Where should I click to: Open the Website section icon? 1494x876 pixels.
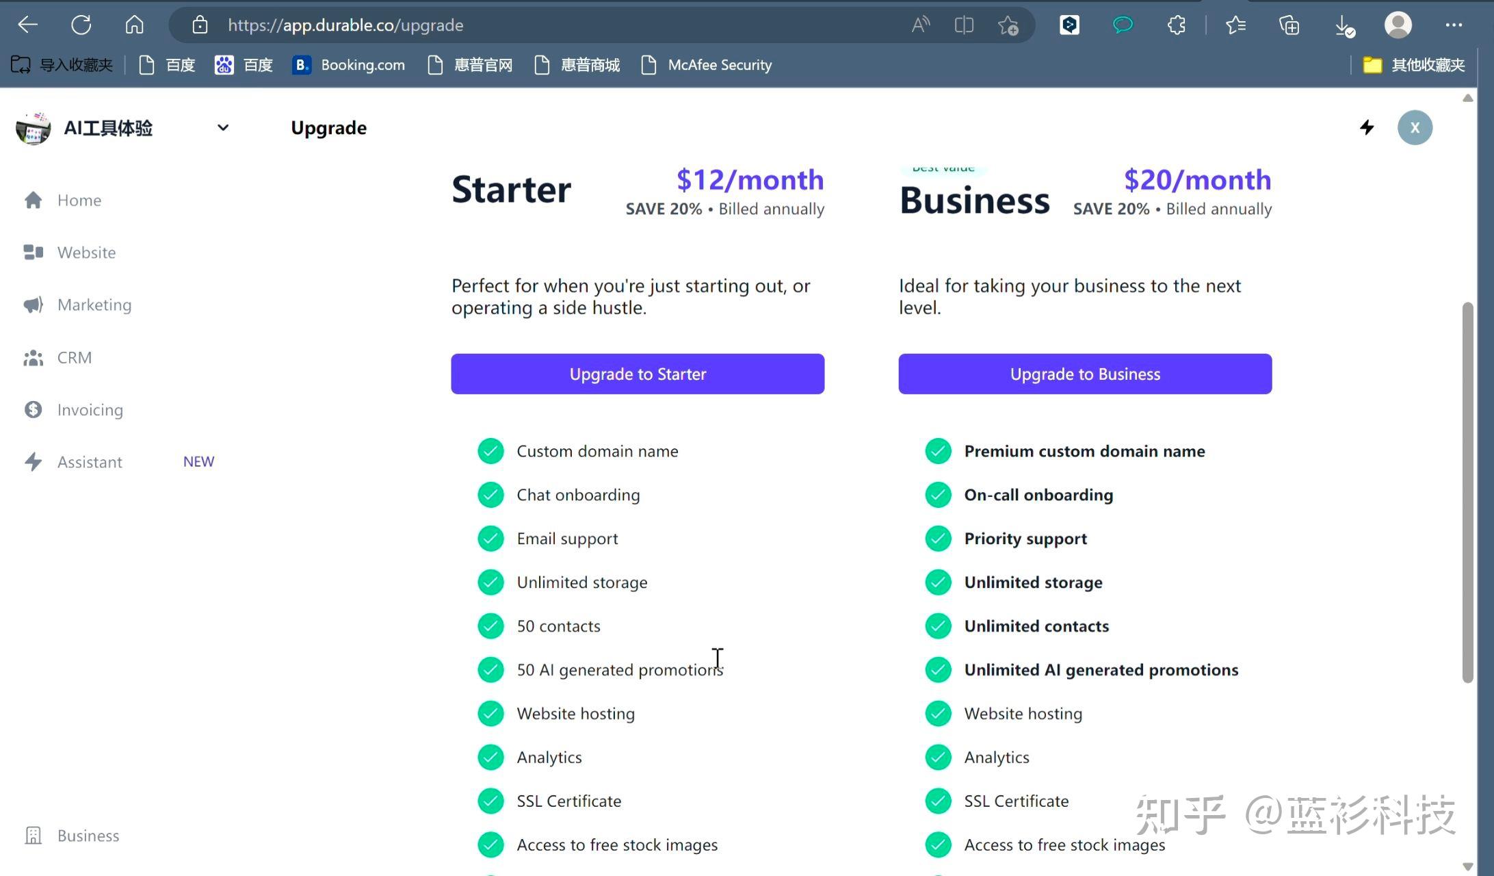[x=33, y=253]
